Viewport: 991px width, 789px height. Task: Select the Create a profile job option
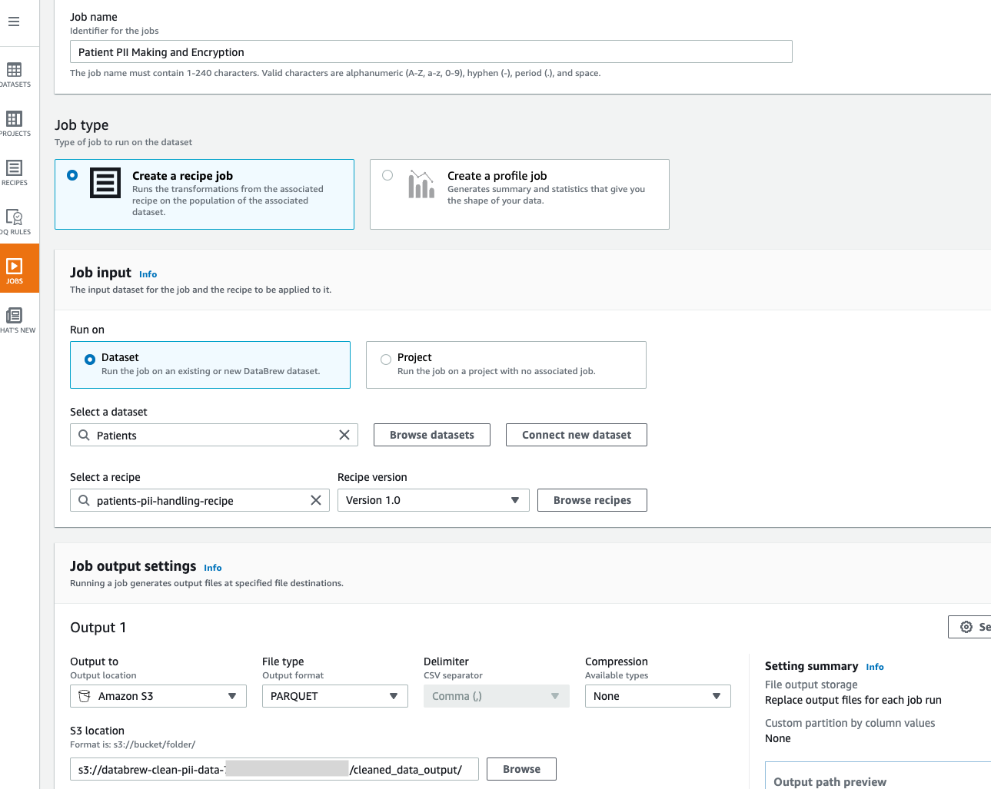520,194
